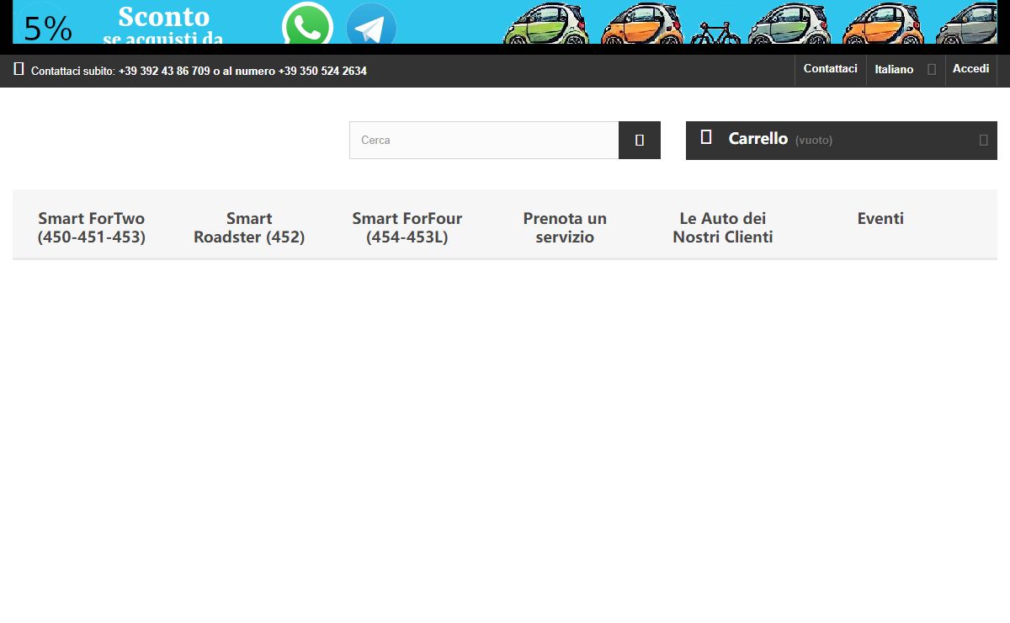Open Smart ForTwo (450-451-453) menu
The width and height of the screenshot is (1010, 623).
[x=92, y=227]
